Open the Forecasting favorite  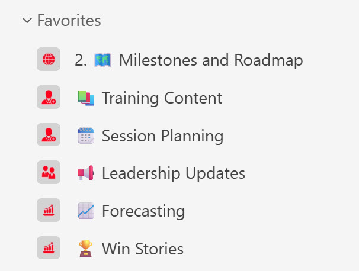[x=143, y=211]
